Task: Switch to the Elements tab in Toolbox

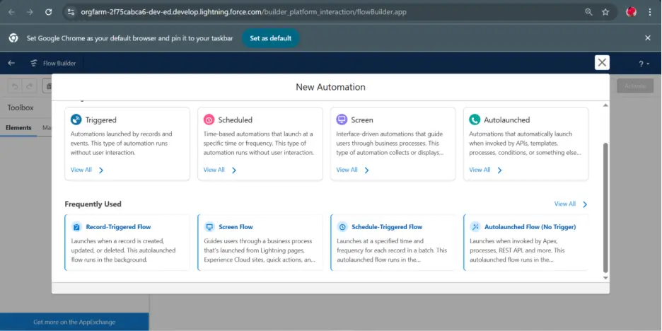Action: (x=18, y=128)
